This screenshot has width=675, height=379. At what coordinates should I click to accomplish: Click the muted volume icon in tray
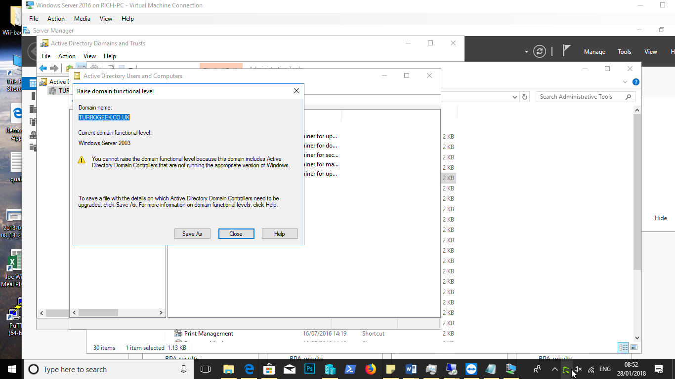(x=578, y=369)
